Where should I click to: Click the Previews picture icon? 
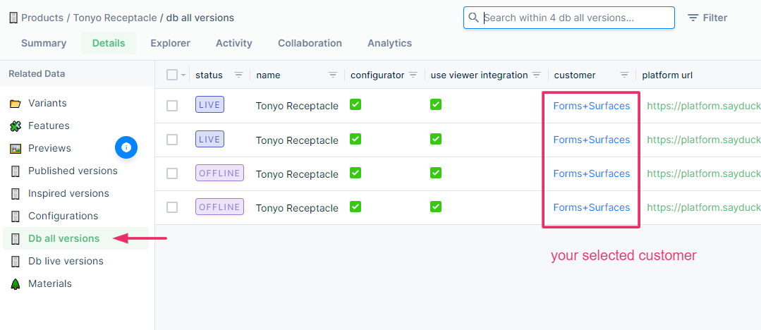16,149
